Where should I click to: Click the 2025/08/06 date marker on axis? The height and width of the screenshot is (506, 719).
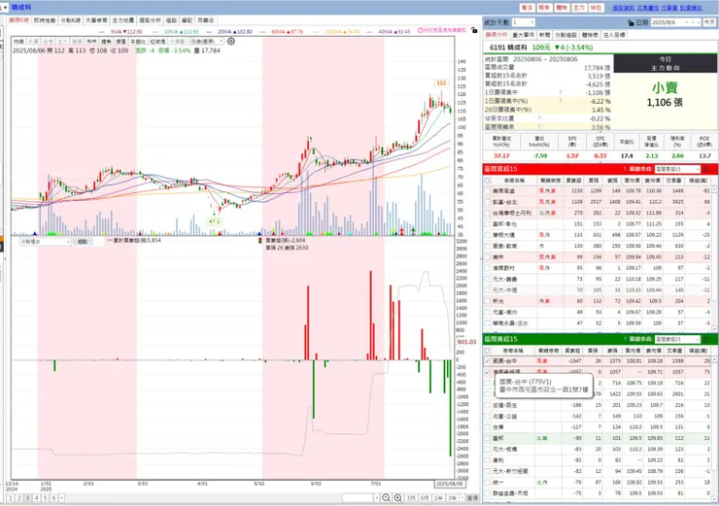tap(449, 484)
